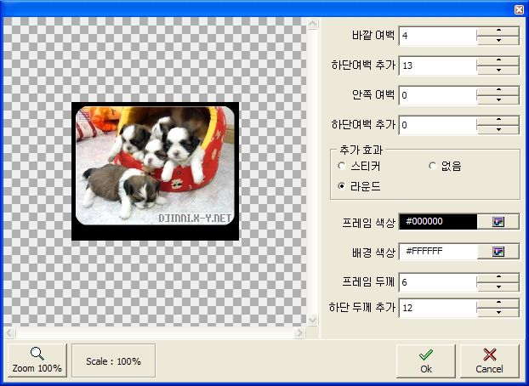Image resolution: width=529 pixels, height=386 pixels.
Task: Decrease the 바깥 여백 value
Action: coord(498,41)
